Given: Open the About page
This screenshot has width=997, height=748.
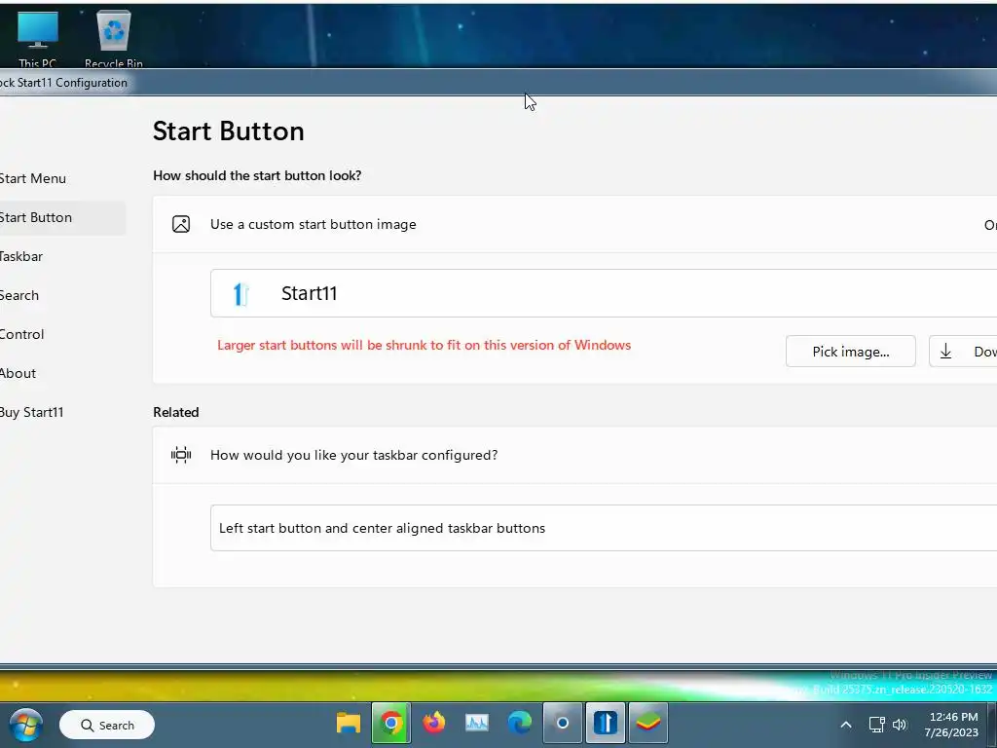Looking at the screenshot, I should pos(18,373).
